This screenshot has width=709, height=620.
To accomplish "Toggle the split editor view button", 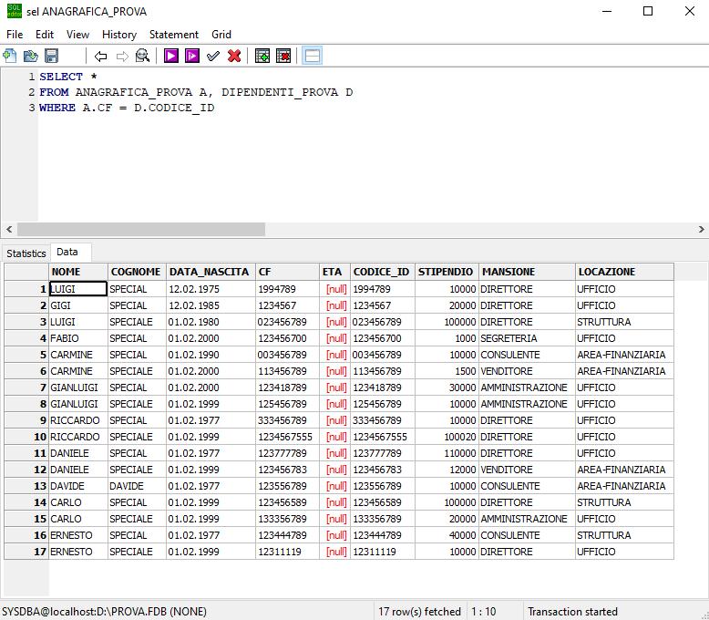I will point(312,57).
